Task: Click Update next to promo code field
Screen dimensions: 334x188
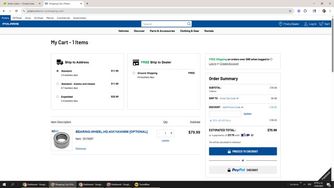Action: tap(247, 114)
